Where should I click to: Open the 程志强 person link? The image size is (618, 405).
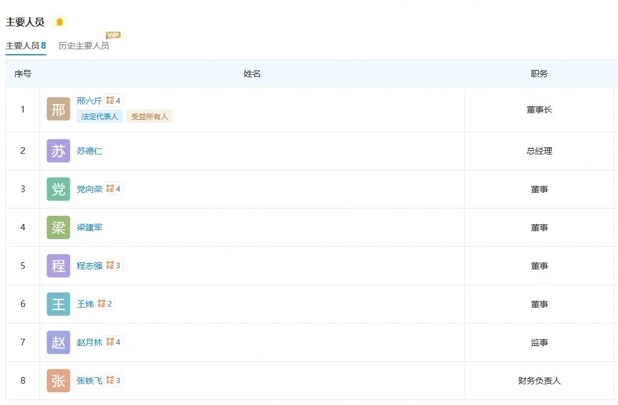(x=90, y=266)
